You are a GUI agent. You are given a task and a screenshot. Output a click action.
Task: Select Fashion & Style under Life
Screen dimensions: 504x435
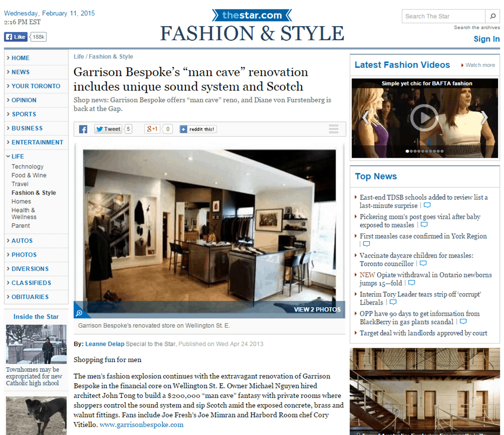(x=34, y=193)
